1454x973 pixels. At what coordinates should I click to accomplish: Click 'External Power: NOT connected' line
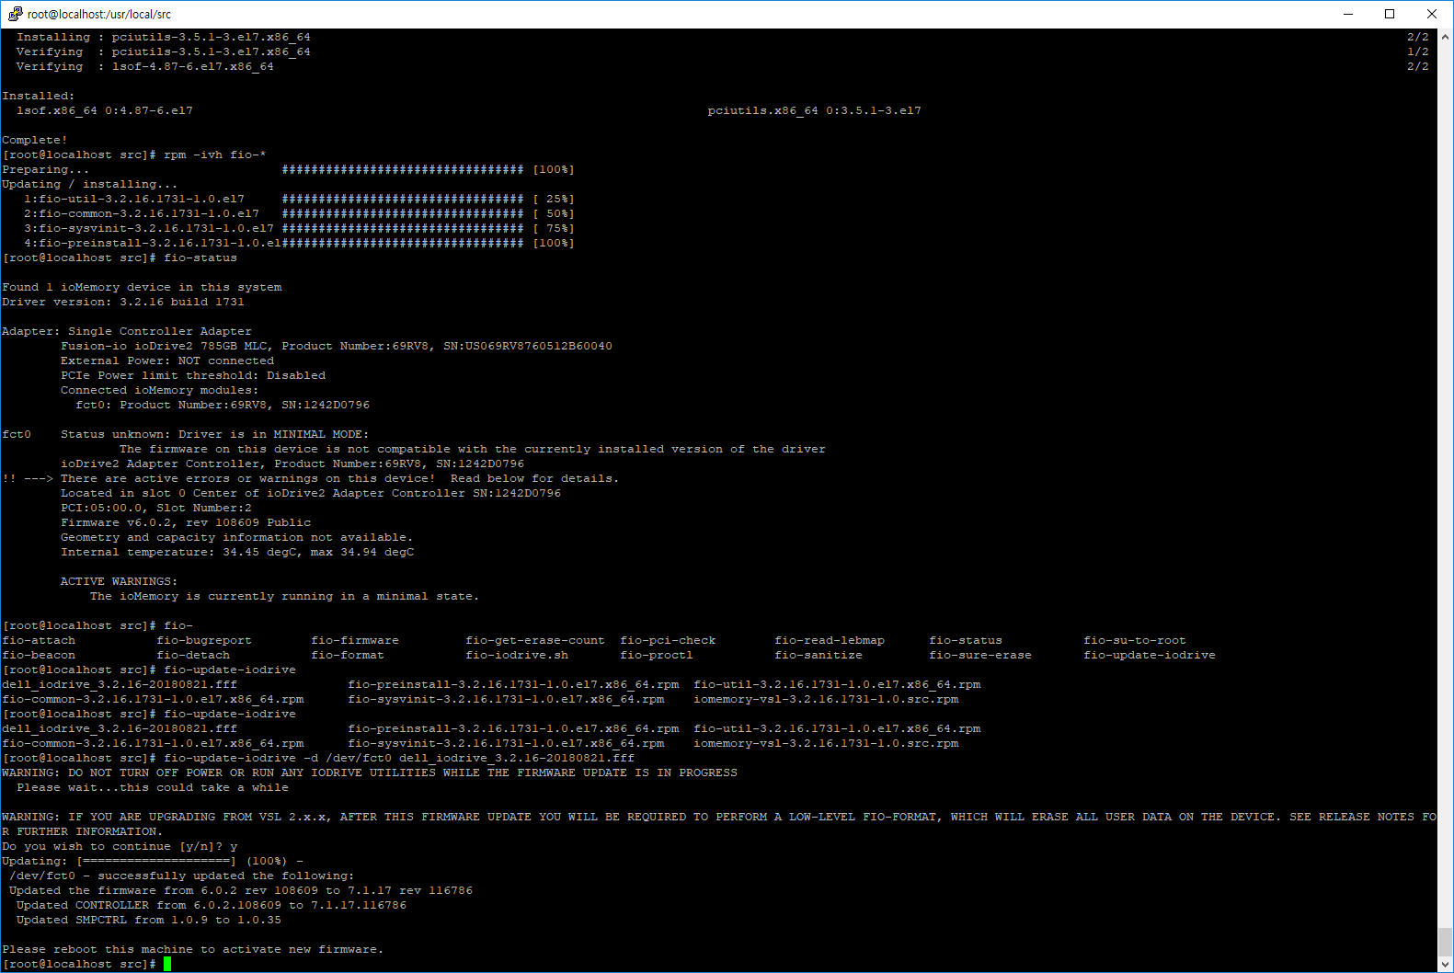167,361
